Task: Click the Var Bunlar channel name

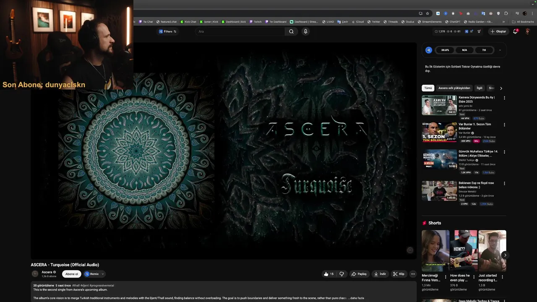Action: click(464, 133)
